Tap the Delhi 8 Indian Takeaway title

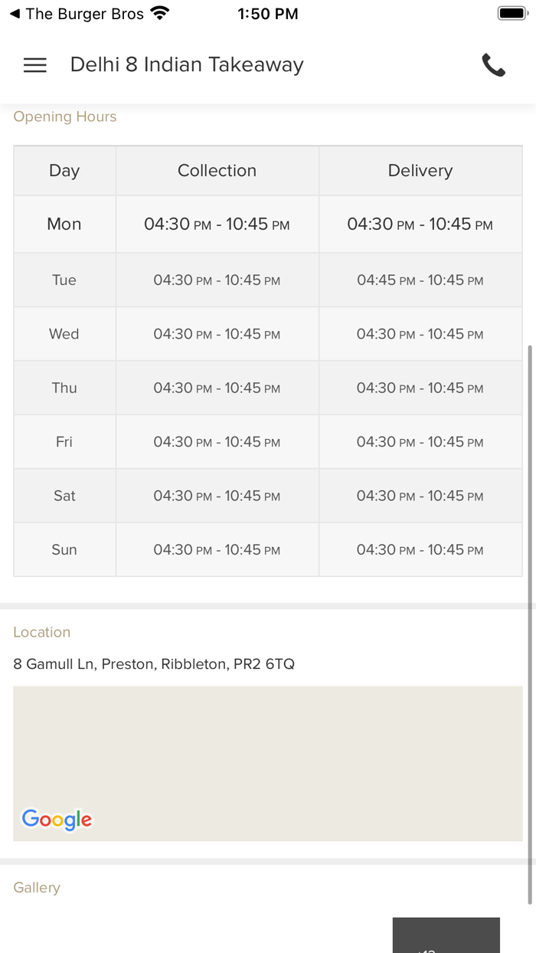187,65
